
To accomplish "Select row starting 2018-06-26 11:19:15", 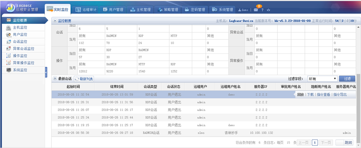I will coord(204,125).
